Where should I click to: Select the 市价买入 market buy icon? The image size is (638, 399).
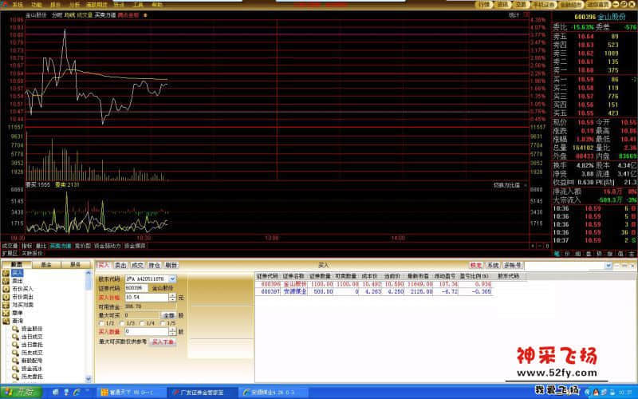click(x=7, y=289)
